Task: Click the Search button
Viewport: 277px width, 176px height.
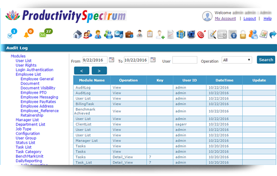Action: coord(266,60)
